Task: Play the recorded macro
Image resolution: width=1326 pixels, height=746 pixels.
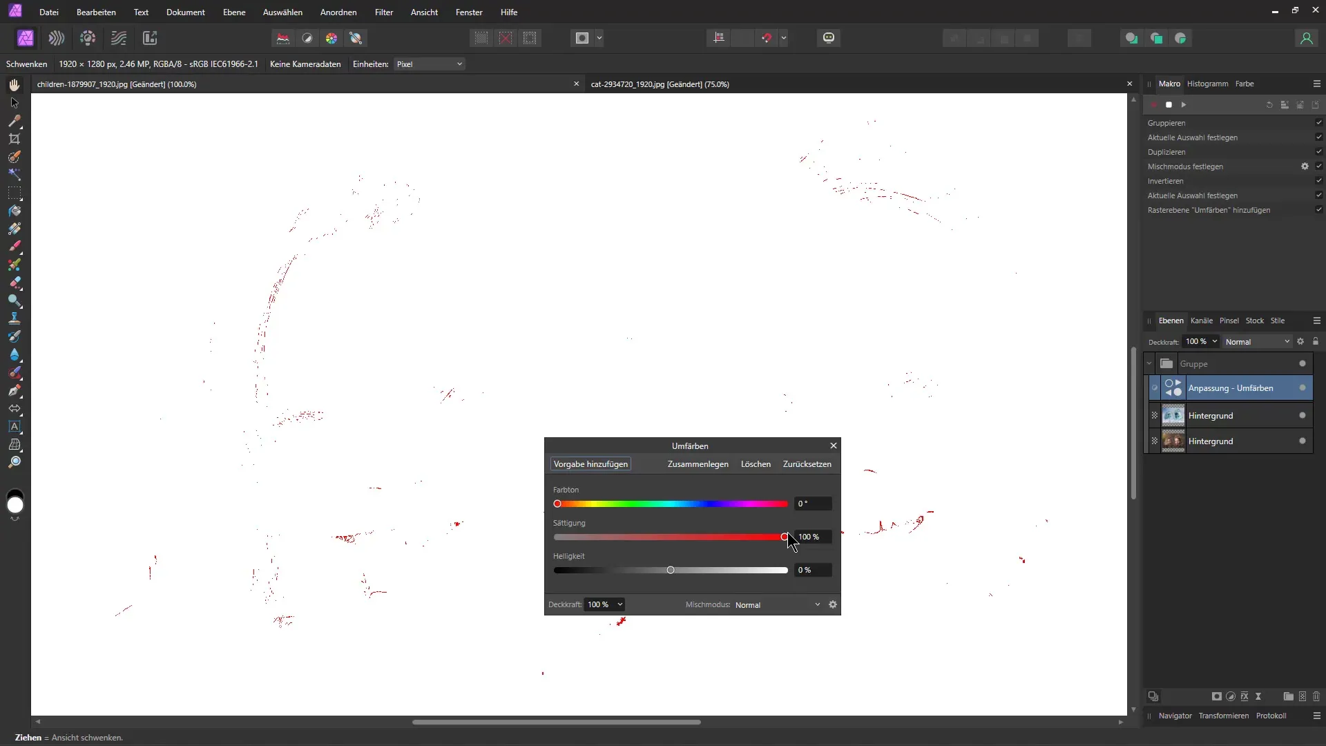Action: (1184, 105)
